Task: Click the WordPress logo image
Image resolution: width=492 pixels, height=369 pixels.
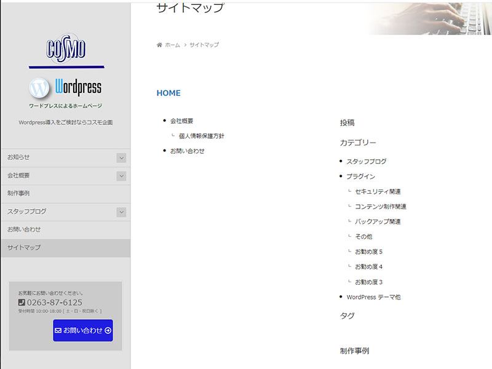Action: click(66, 88)
